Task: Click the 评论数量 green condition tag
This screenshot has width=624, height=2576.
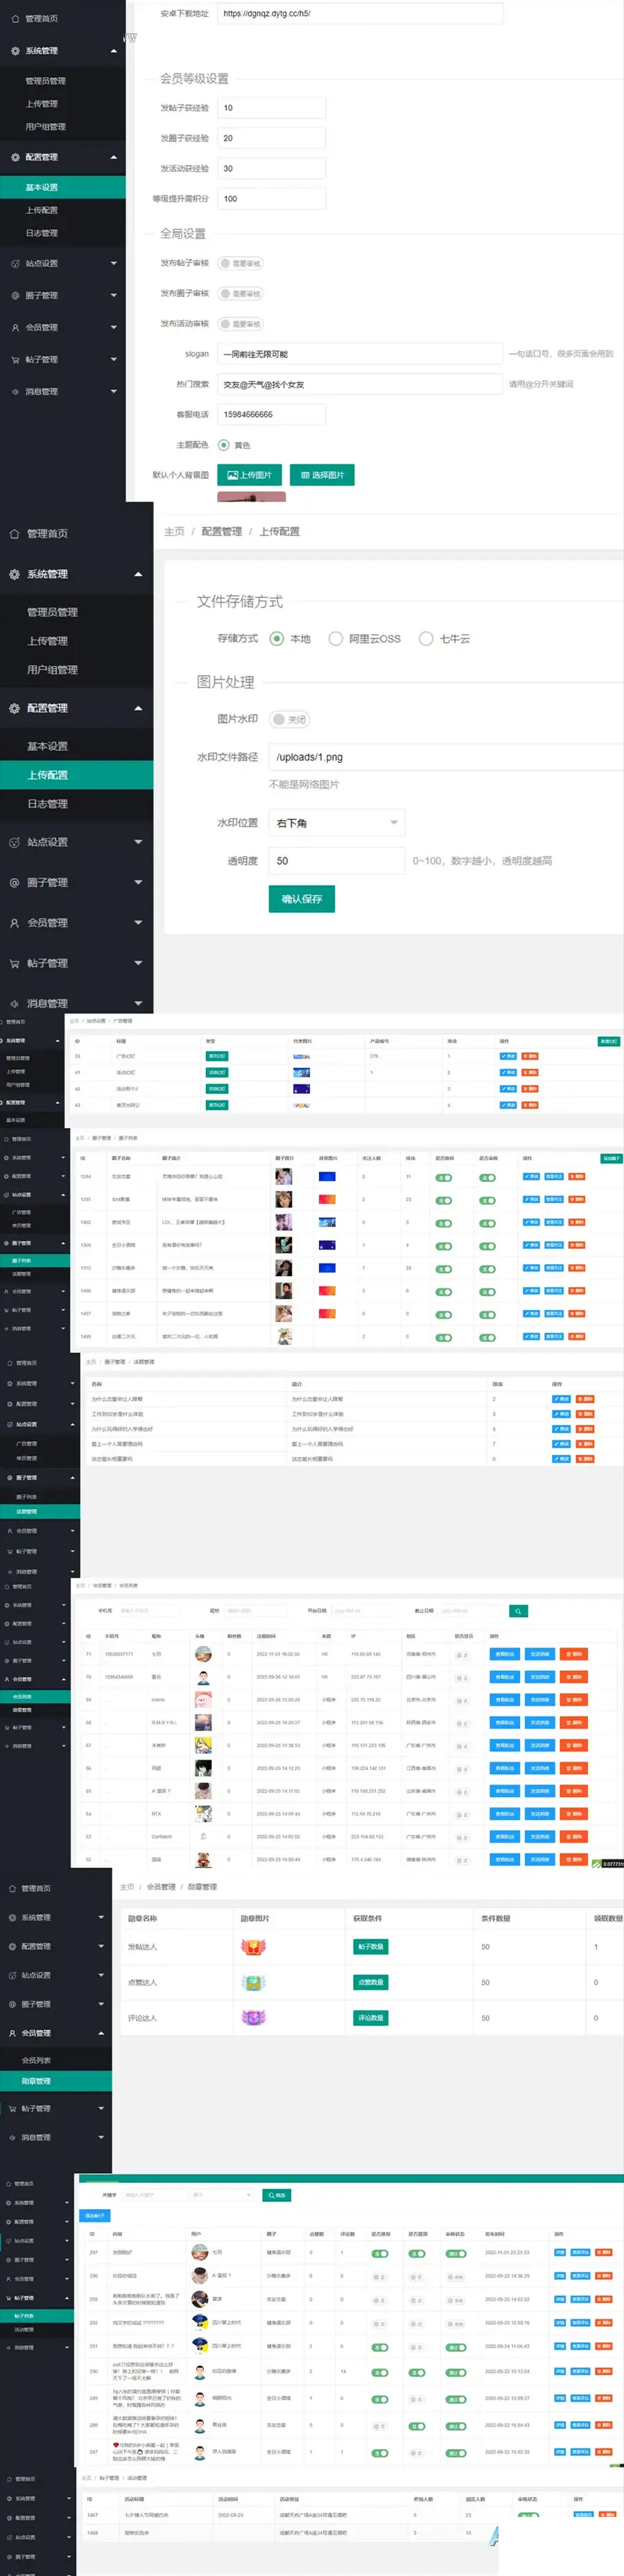Action: point(370,2018)
